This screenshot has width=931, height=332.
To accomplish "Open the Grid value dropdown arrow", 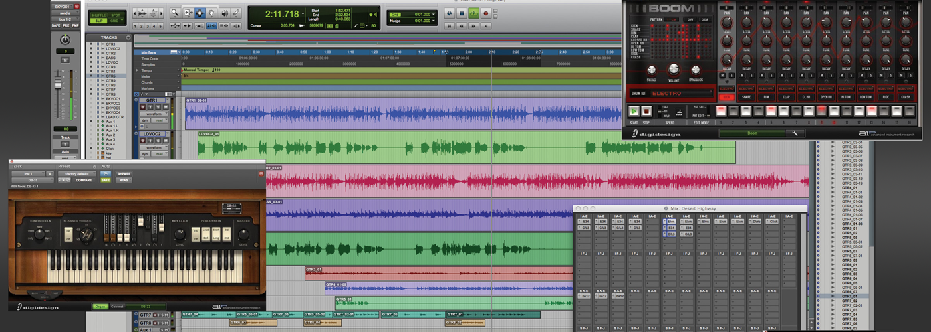I will [435, 13].
